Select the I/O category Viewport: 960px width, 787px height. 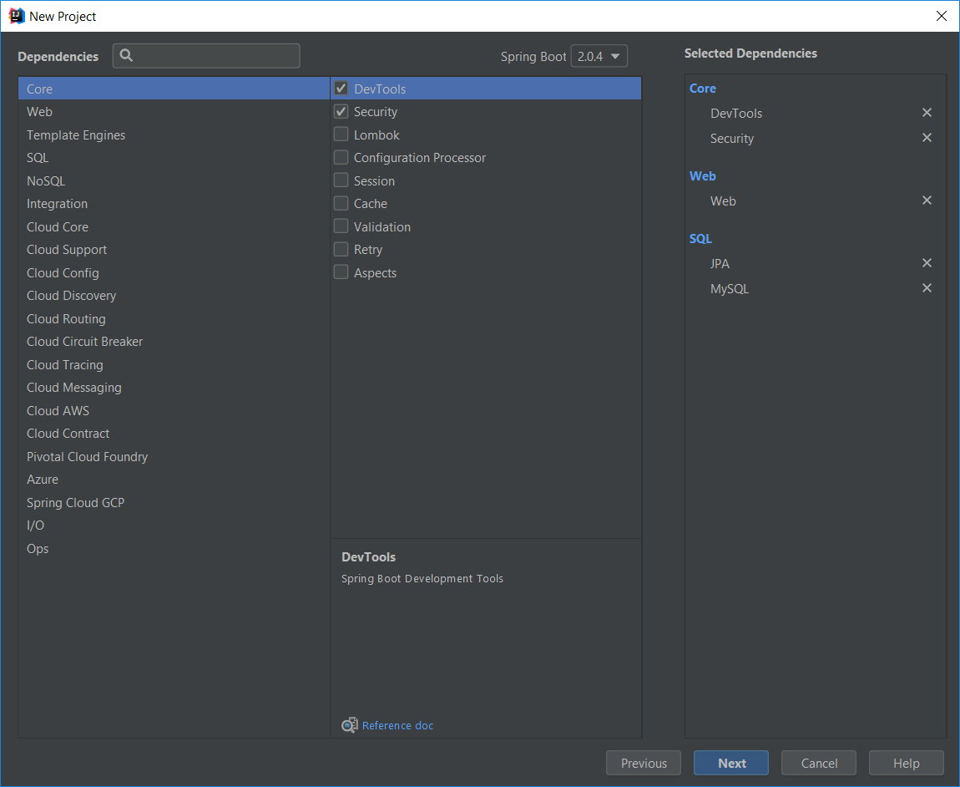tap(174, 526)
